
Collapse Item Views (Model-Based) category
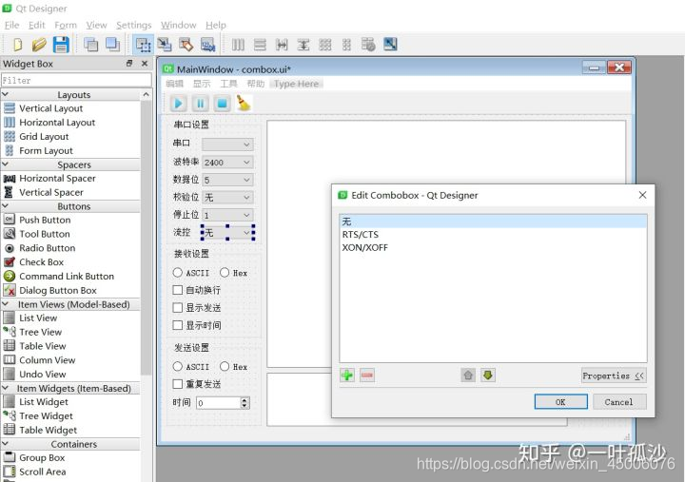pos(6,304)
